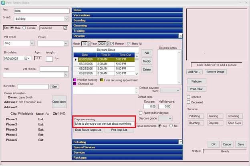
Task: Toggle the Neutered checkbox
Action: tap(65, 28)
